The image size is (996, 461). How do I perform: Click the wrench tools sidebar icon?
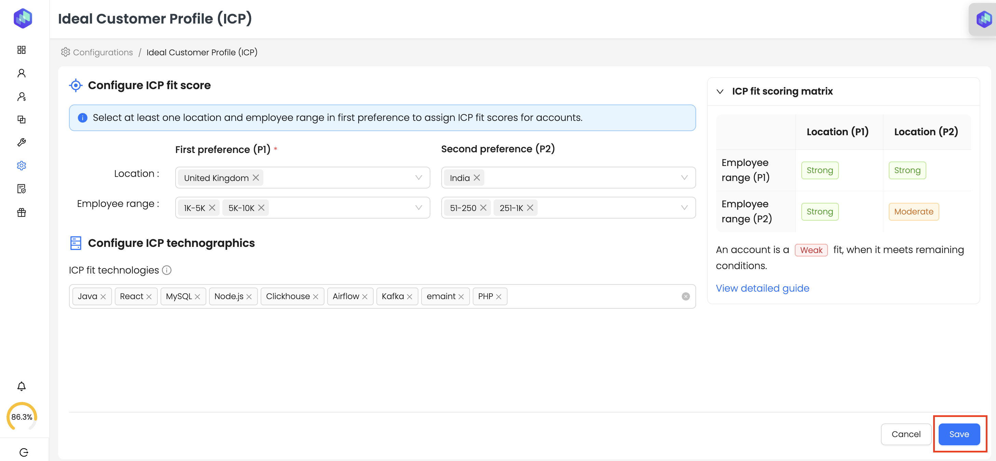click(22, 143)
